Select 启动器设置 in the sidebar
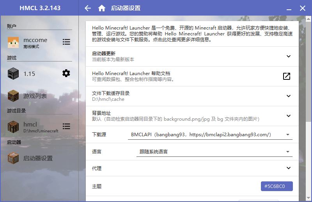312x202 pixels. 37,158
